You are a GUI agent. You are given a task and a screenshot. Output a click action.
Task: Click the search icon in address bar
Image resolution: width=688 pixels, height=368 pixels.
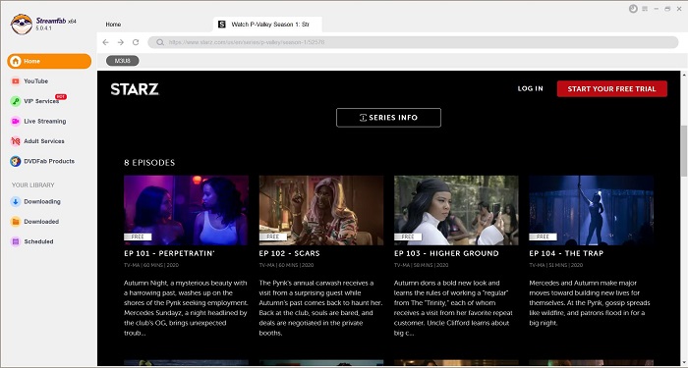tap(160, 42)
